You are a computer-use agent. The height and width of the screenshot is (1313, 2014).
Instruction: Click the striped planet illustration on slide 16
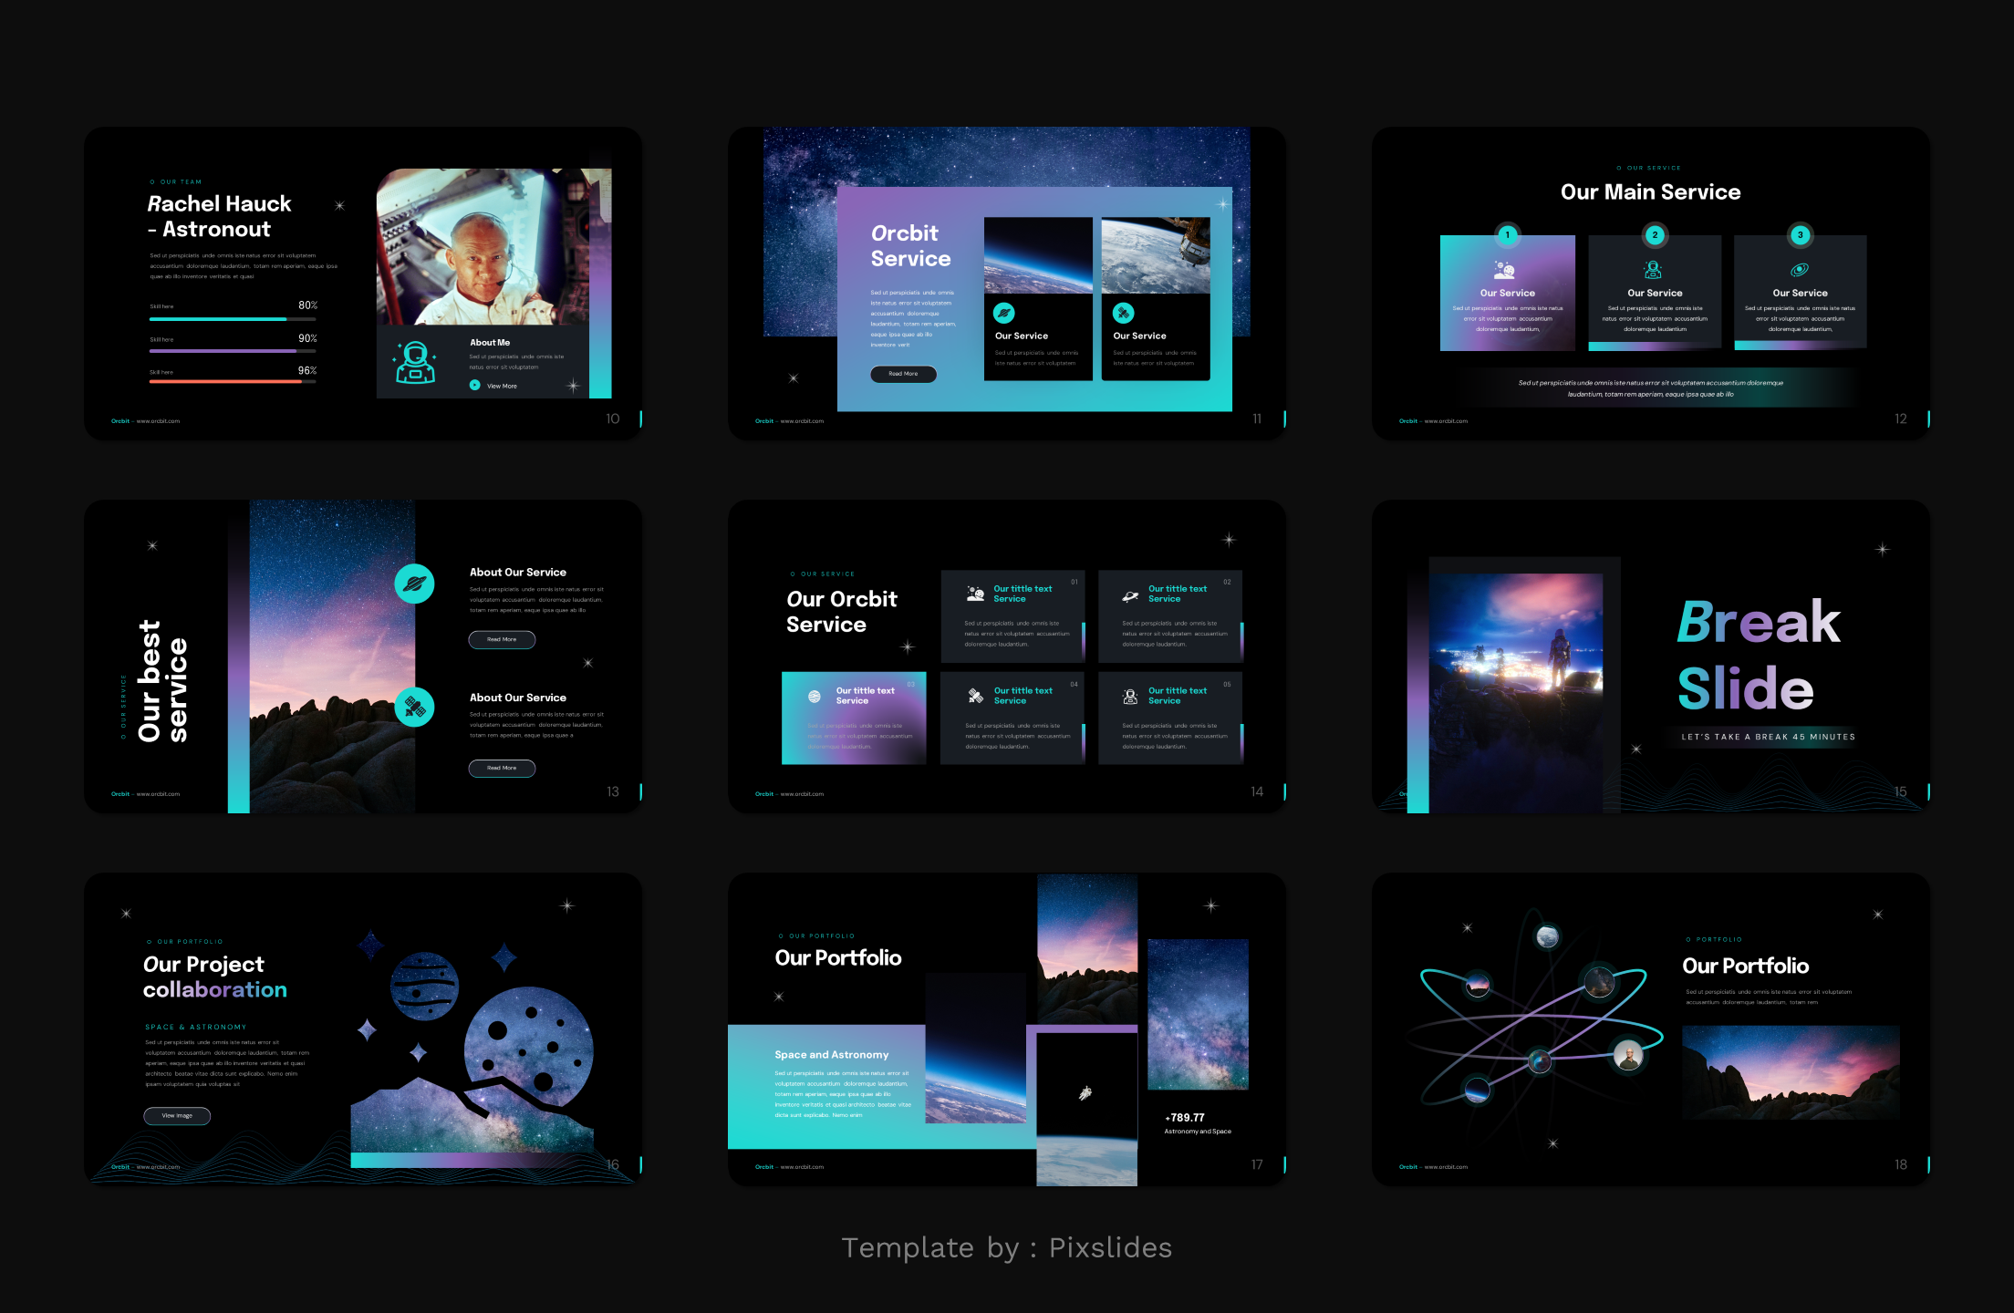point(424,986)
